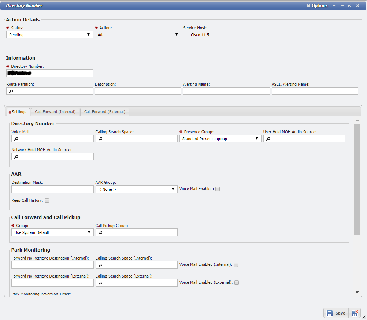The image size is (367, 320).
Task: Enable the AAR Voice Mail Enabled checkbox
Action: point(218,189)
